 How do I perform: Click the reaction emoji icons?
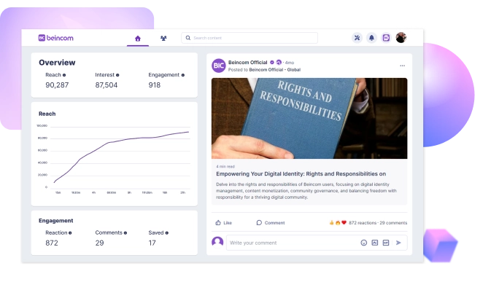(338, 222)
